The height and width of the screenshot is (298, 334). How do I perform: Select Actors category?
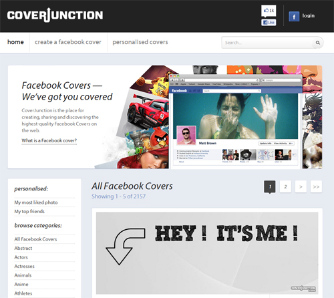[x=21, y=257]
